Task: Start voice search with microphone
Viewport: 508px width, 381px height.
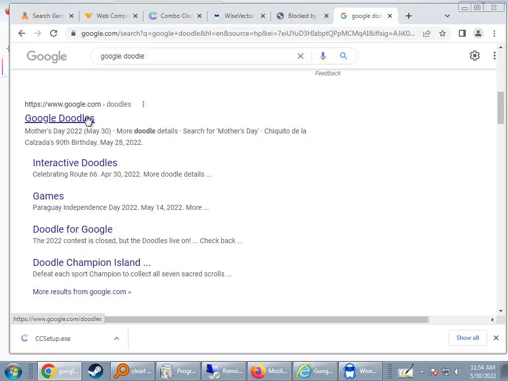Action: point(322,56)
